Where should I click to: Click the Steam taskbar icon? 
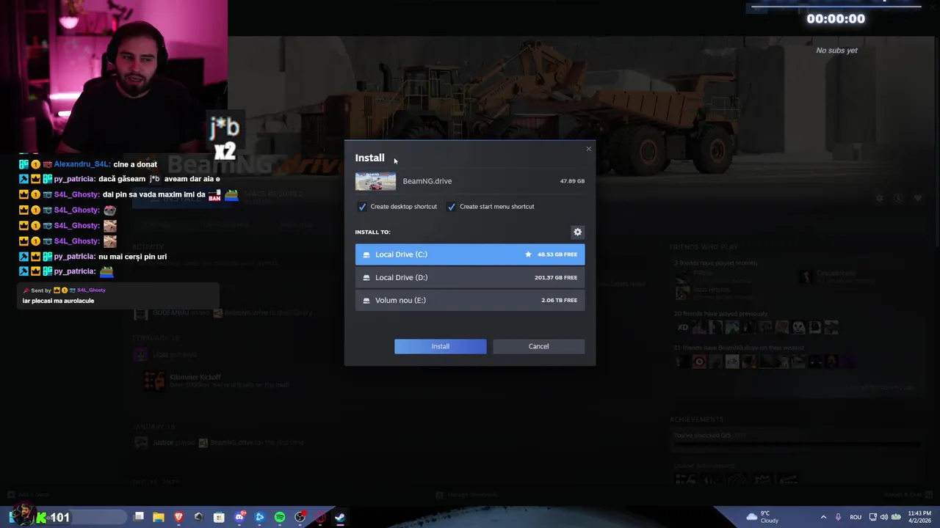point(340,517)
